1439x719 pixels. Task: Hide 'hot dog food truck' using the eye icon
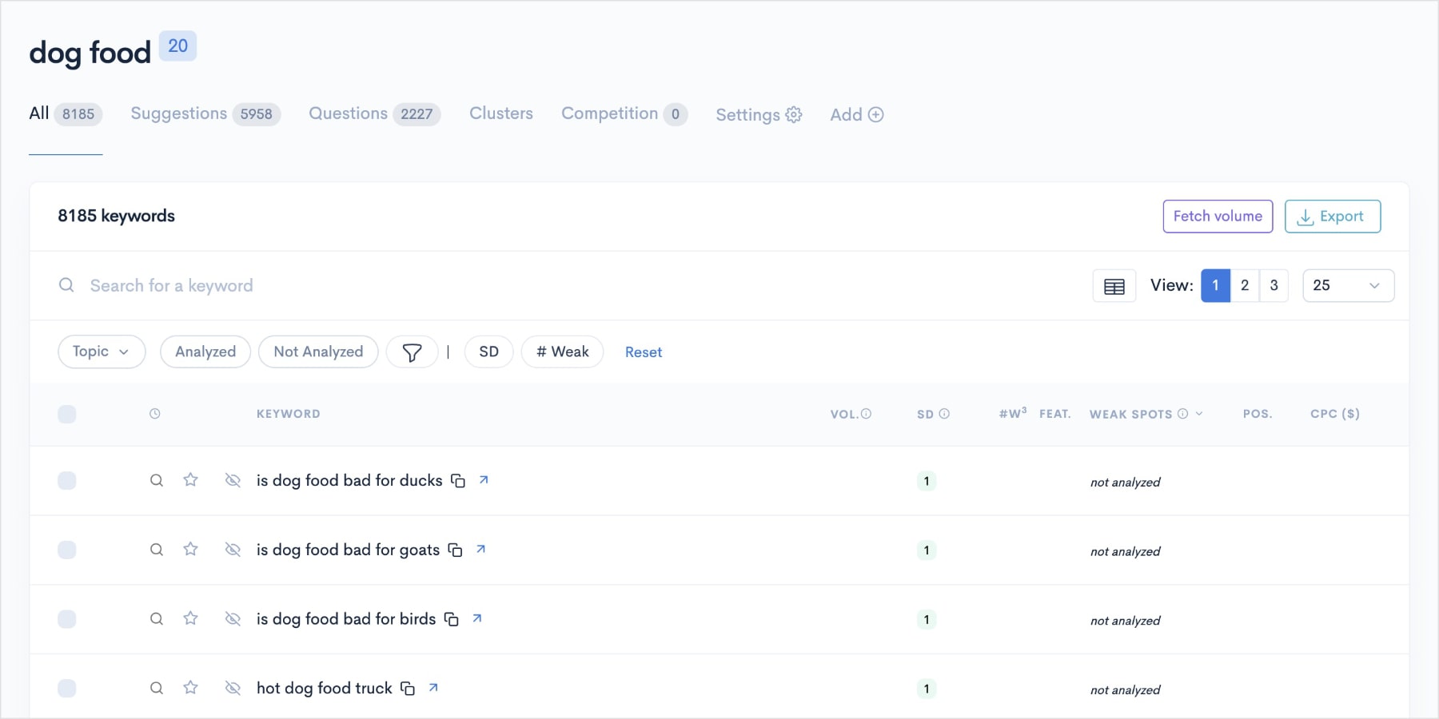pos(233,688)
